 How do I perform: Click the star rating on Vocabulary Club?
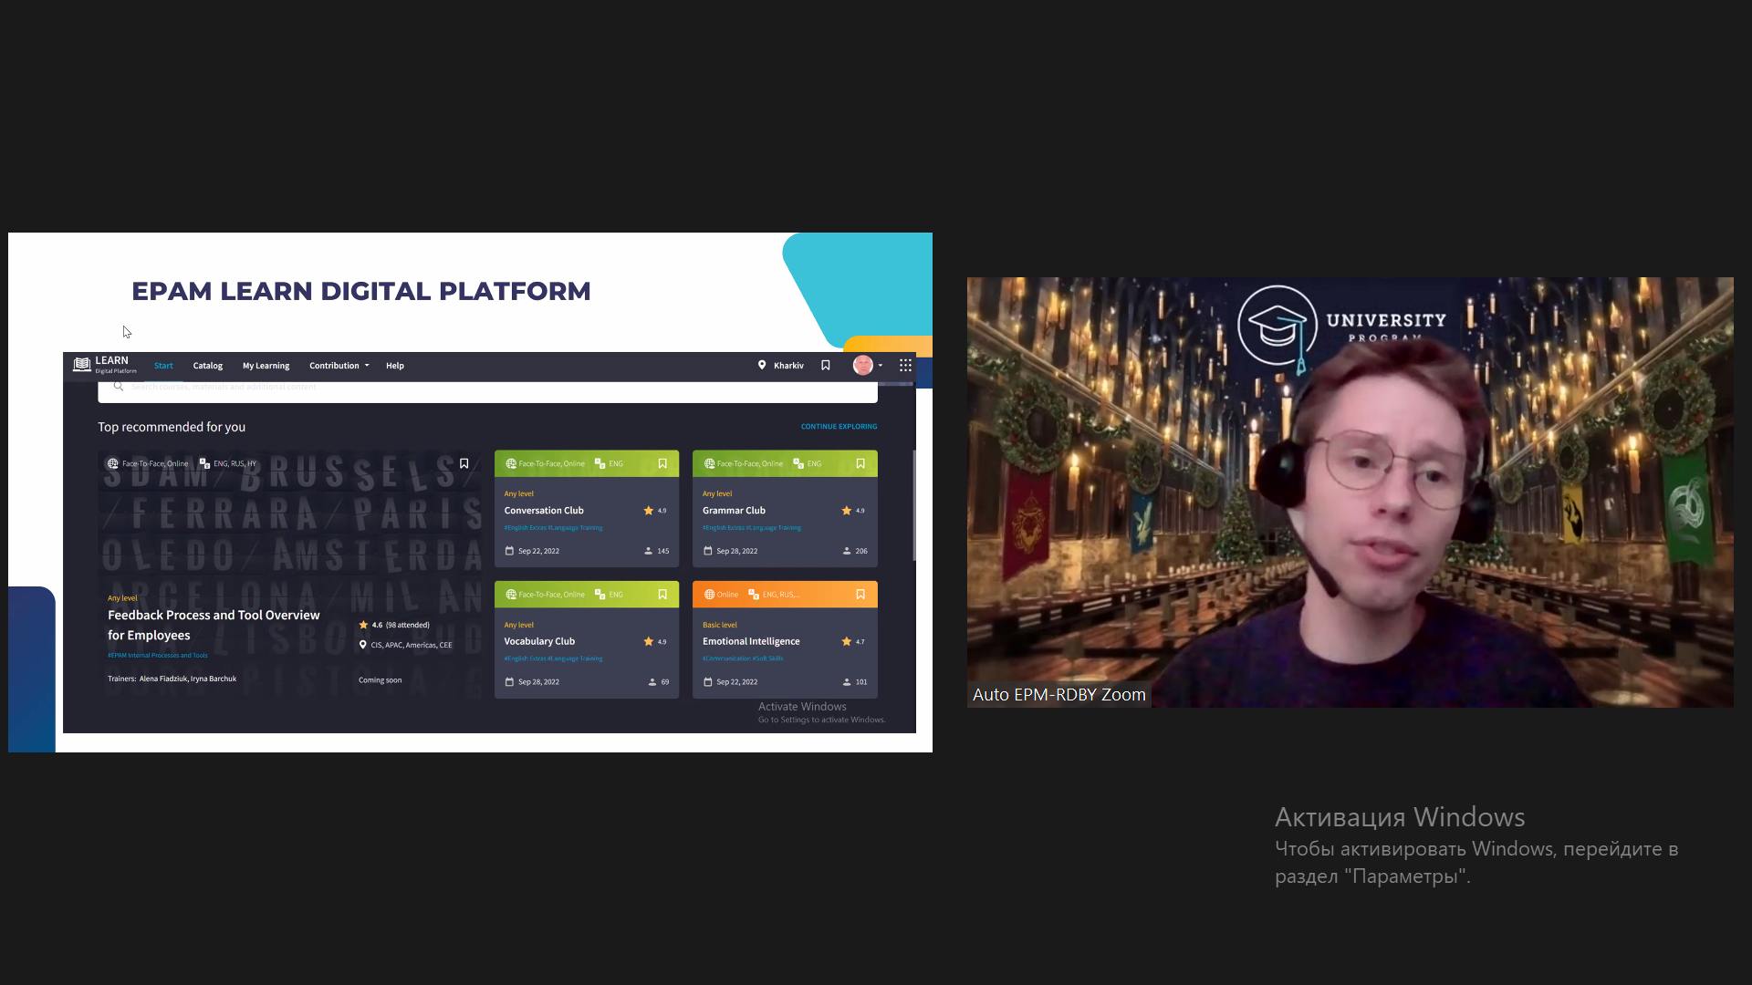coord(655,641)
